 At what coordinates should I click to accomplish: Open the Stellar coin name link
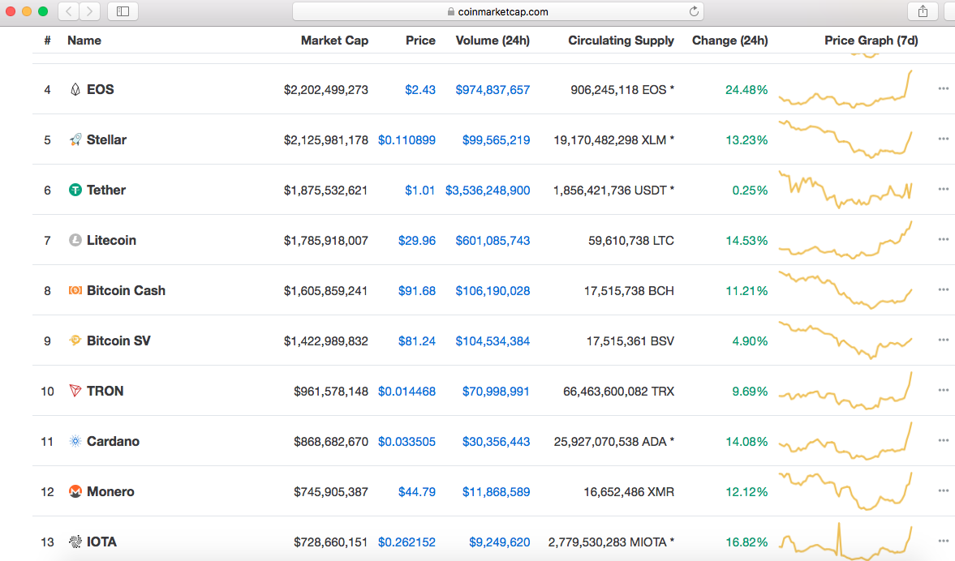click(106, 140)
